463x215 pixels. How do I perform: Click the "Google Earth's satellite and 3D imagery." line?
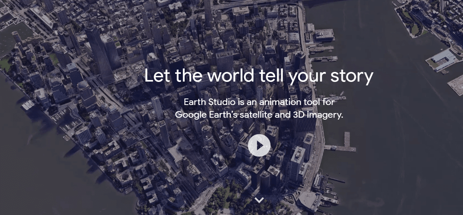click(x=259, y=115)
